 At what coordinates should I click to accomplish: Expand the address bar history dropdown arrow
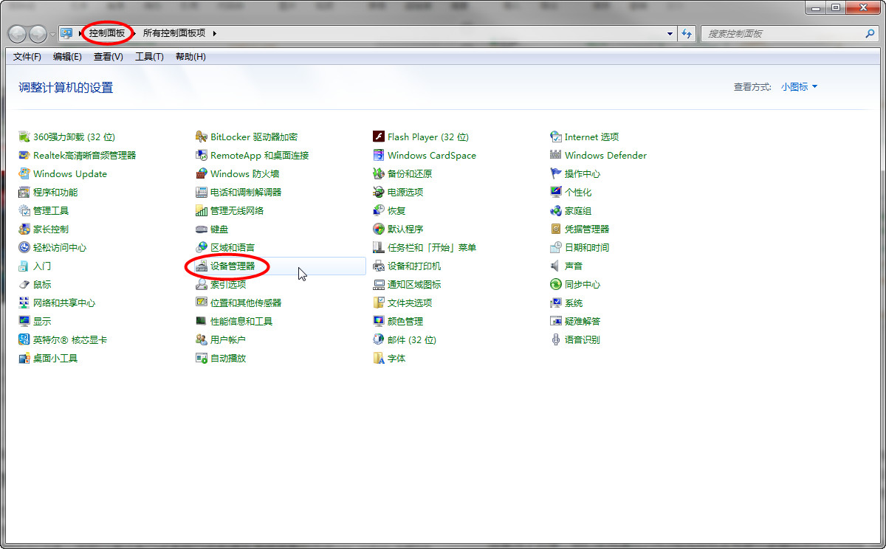click(x=670, y=33)
